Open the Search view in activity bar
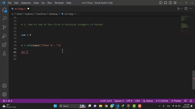 [x=4, y=18]
